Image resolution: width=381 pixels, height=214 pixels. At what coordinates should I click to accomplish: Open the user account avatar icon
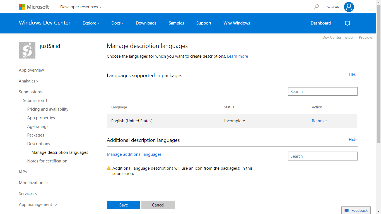[349, 7]
